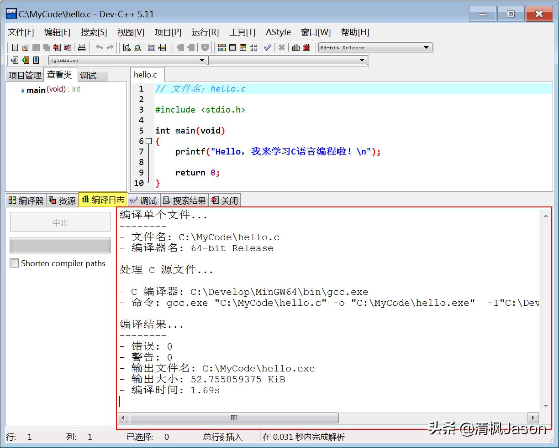Perform syntax check with the purple checkmark icon

[267, 47]
